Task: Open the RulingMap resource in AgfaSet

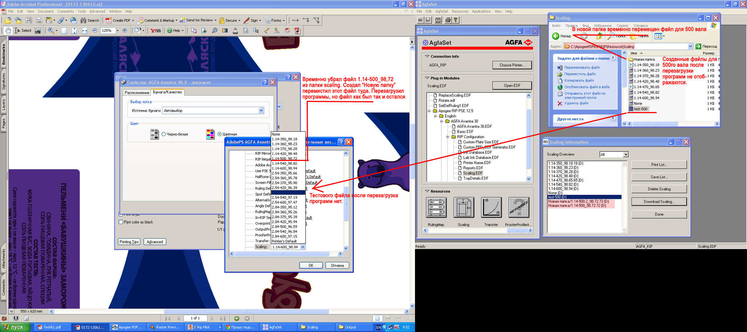Action: pos(436,208)
